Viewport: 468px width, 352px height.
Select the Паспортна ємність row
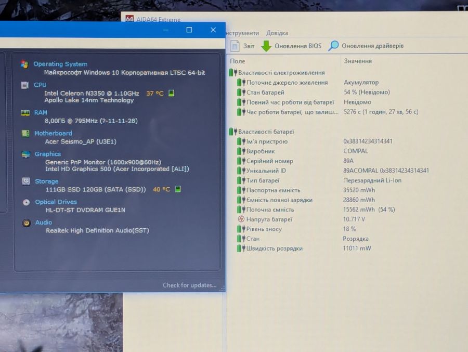click(x=306, y=190)
